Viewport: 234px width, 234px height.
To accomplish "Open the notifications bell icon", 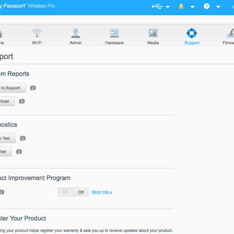I will tap(181, 6).
